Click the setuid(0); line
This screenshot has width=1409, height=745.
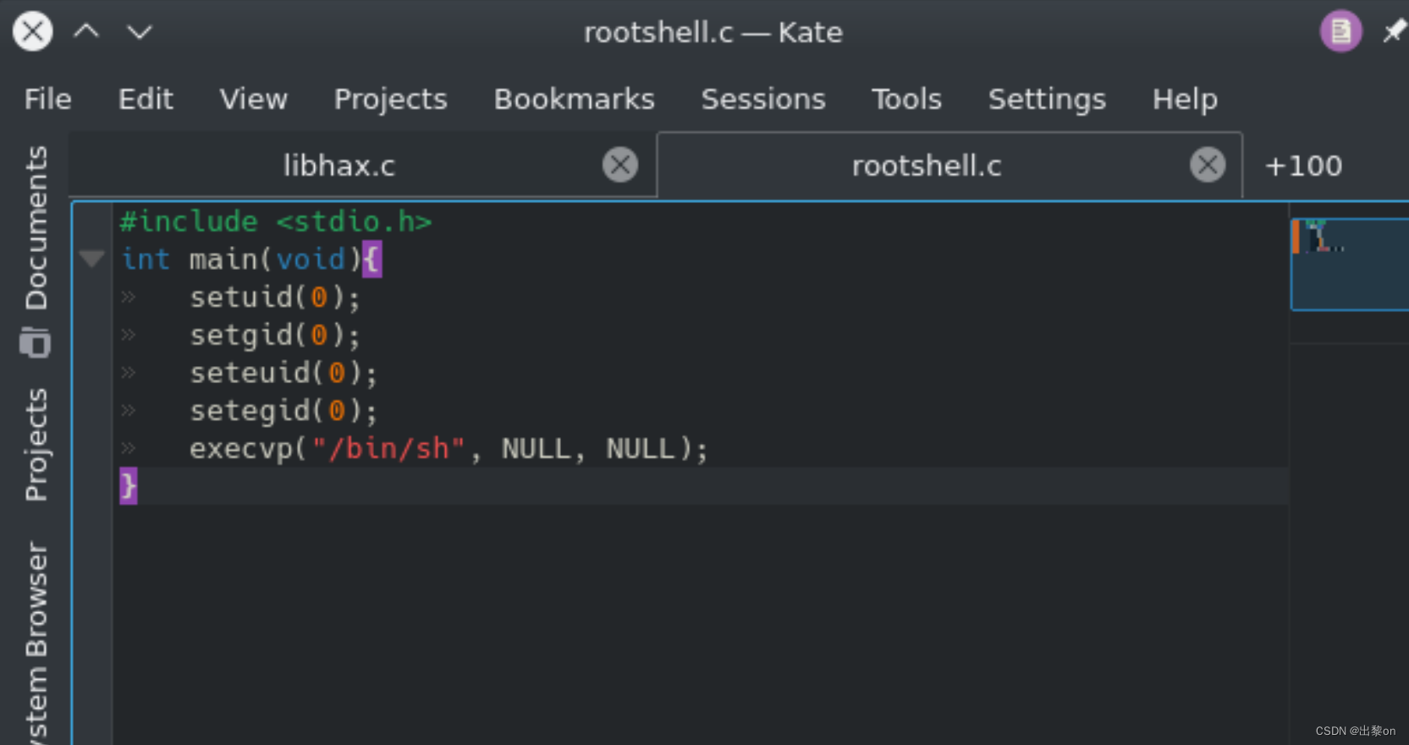click(x=275, y=298)
